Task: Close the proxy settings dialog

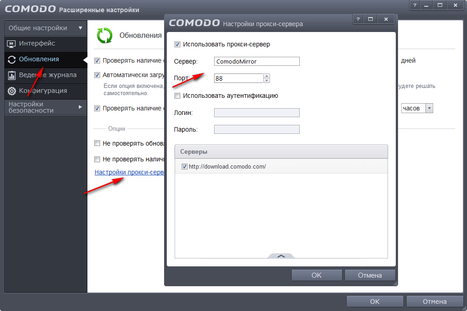Action: click(386, 19)
